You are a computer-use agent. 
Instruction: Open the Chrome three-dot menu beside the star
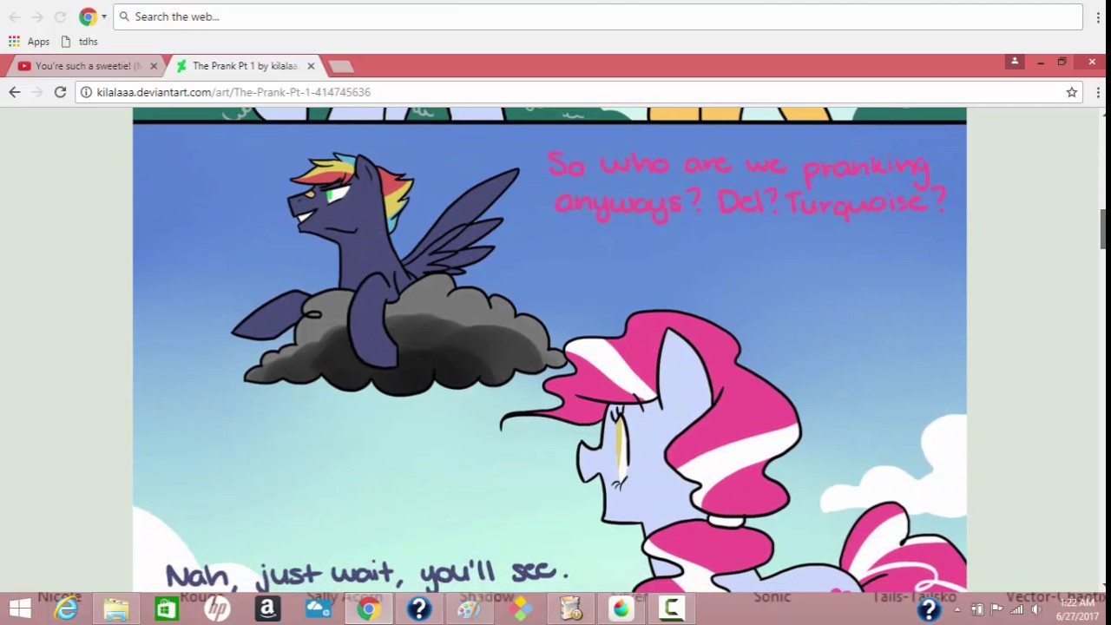1098,92
